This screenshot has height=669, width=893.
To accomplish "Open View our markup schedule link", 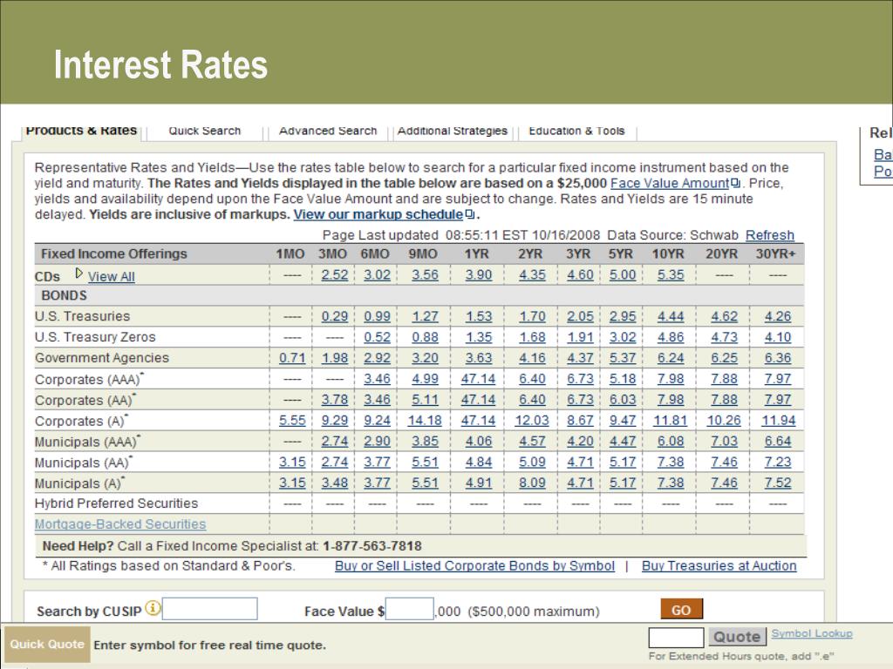I will [378, 214].
